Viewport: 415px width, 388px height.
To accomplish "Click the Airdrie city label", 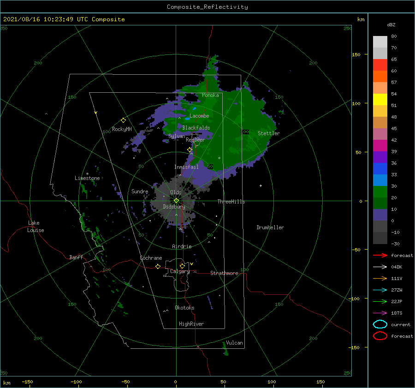I will (182, 246).
